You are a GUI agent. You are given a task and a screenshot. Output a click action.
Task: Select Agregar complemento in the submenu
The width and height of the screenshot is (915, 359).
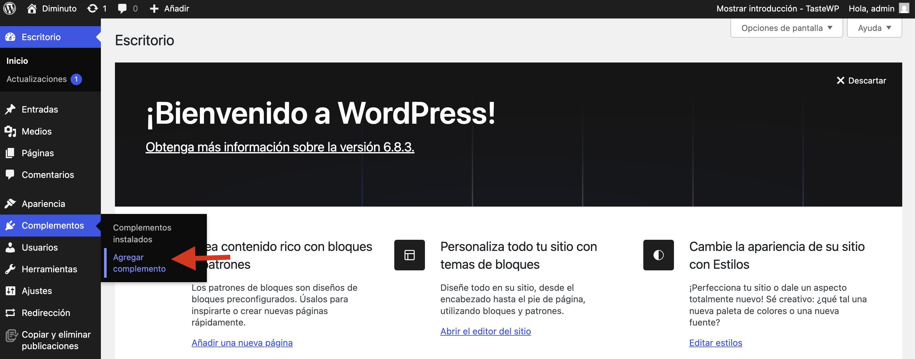[139, 262]
